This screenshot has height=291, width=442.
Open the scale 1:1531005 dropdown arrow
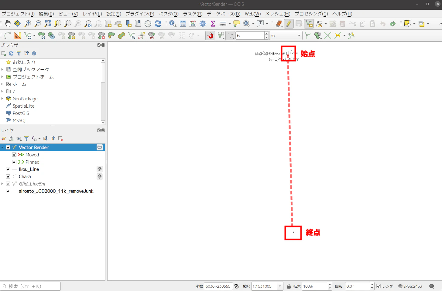click(280, 286)
